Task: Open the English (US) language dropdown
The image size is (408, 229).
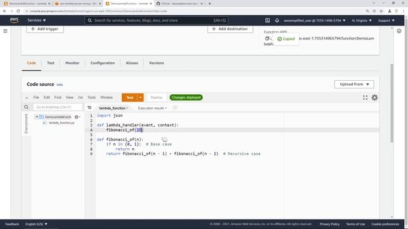Action: 36,224
